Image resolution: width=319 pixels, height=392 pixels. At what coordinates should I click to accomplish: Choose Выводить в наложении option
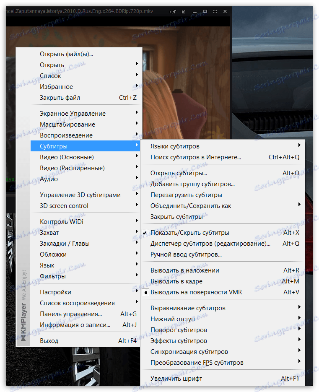coord(223,270)
